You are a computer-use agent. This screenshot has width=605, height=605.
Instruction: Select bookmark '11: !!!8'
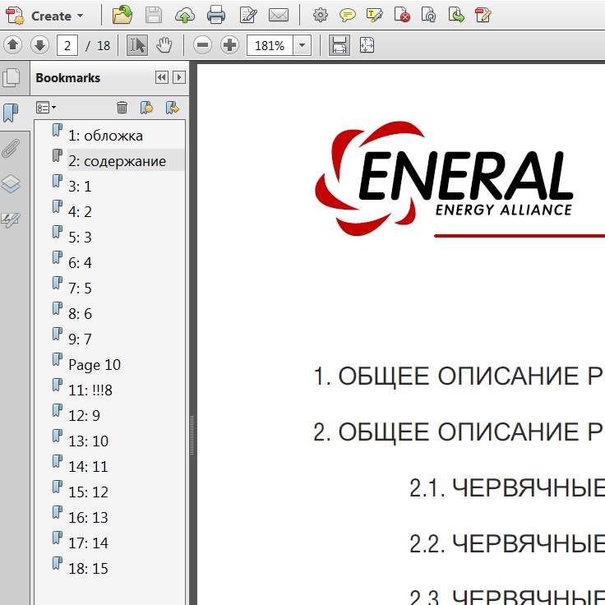point(90,390)
